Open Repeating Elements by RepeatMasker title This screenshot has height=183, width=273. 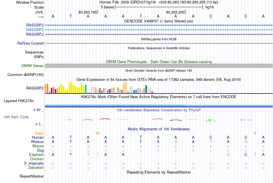pos(159,172)
